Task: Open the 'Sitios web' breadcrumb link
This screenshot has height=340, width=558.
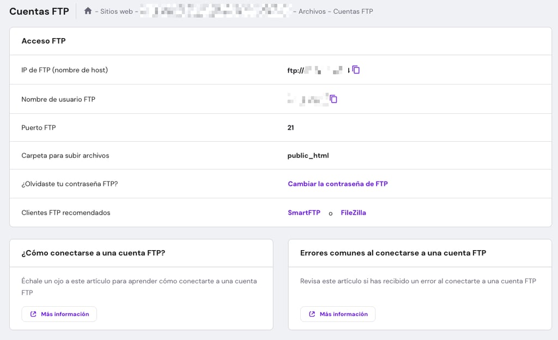Action: 117,11
